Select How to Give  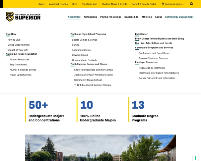tap(14, 40)
